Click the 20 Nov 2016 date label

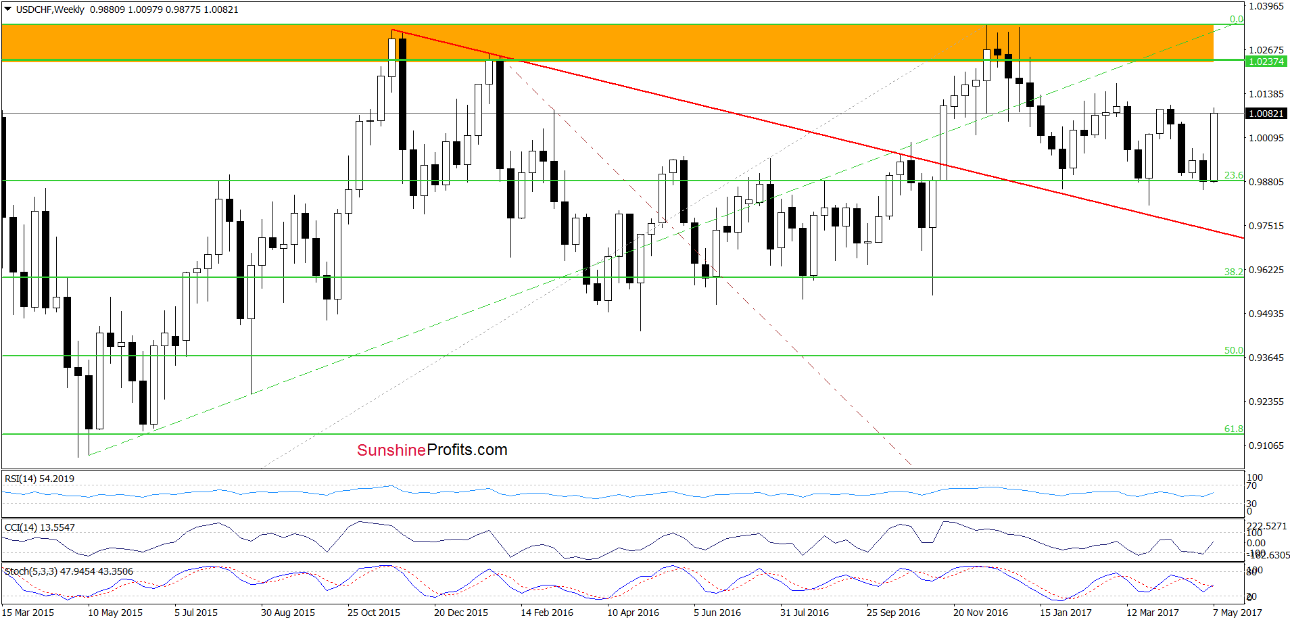(980, 613)
